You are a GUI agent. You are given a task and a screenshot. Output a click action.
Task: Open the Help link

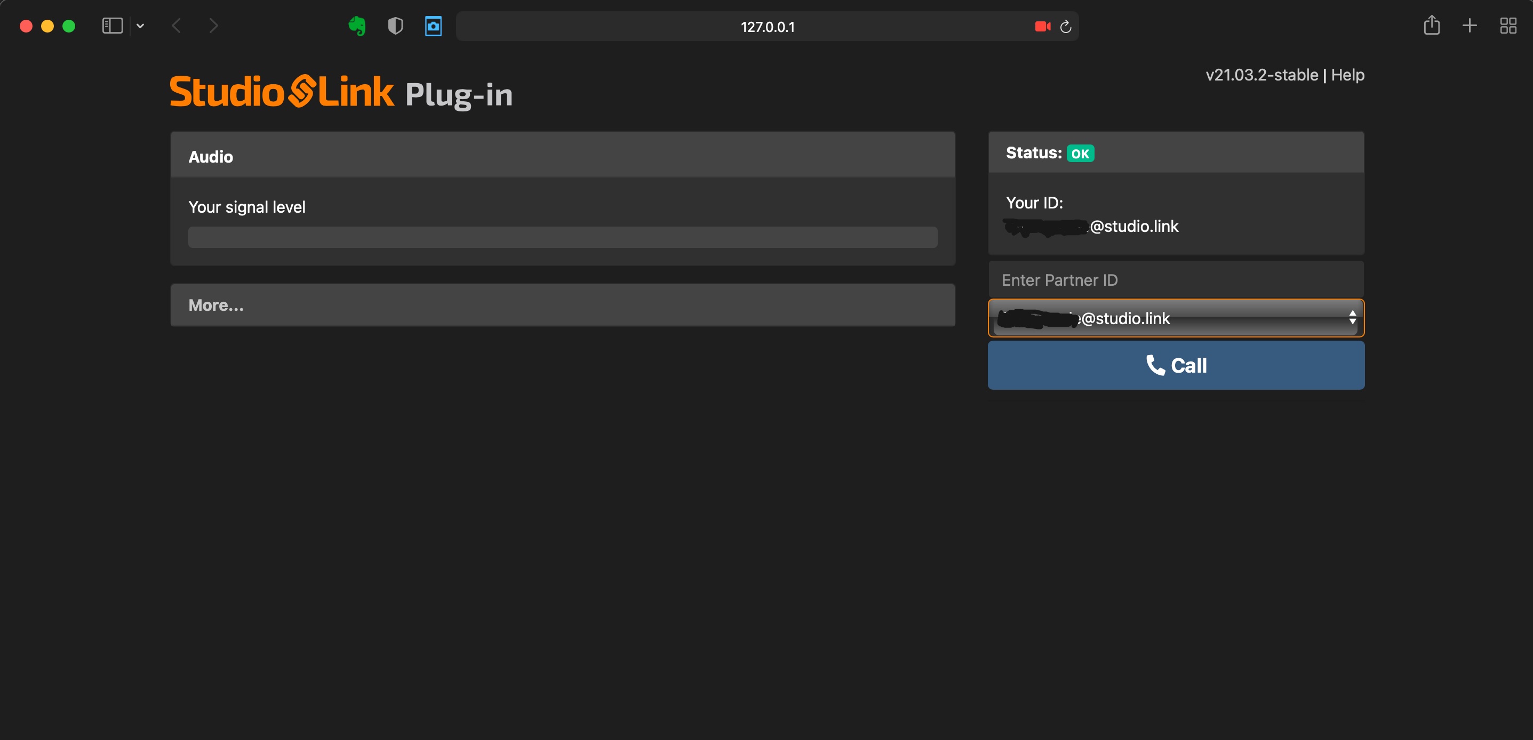click(1347, 75)
